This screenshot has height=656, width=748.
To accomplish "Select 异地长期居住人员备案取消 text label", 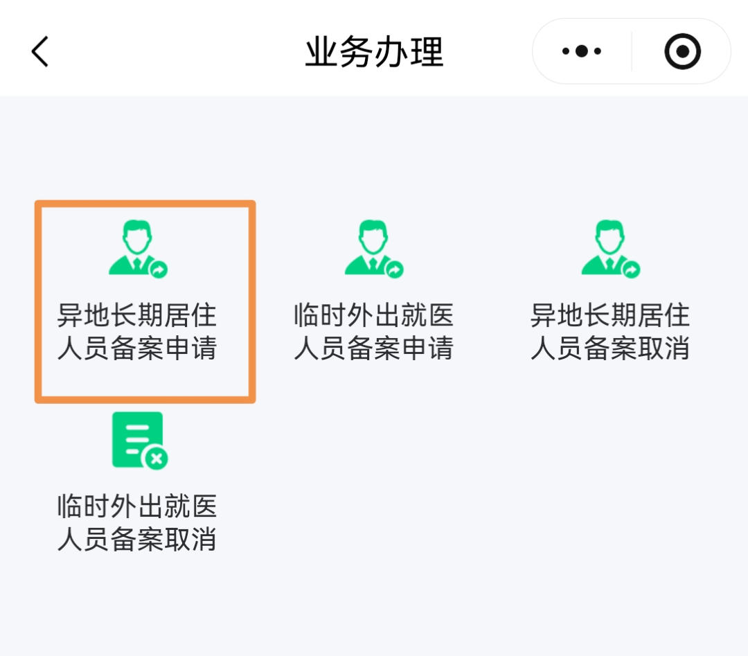I will [x=610, y=332].
